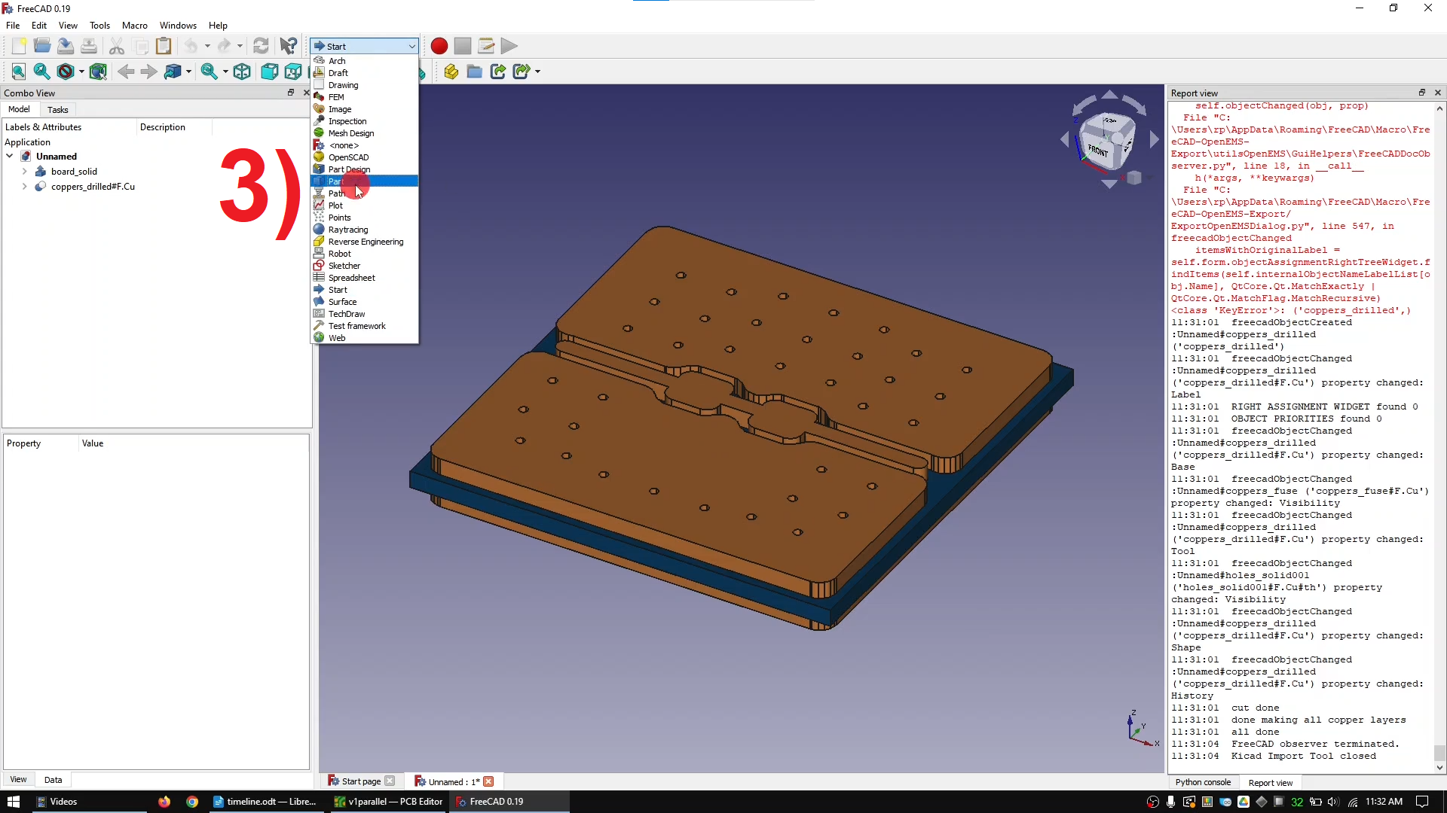Open the Windows Start button
The image size is (1447, 813).
pyautogui.click(x=13, y=802)
